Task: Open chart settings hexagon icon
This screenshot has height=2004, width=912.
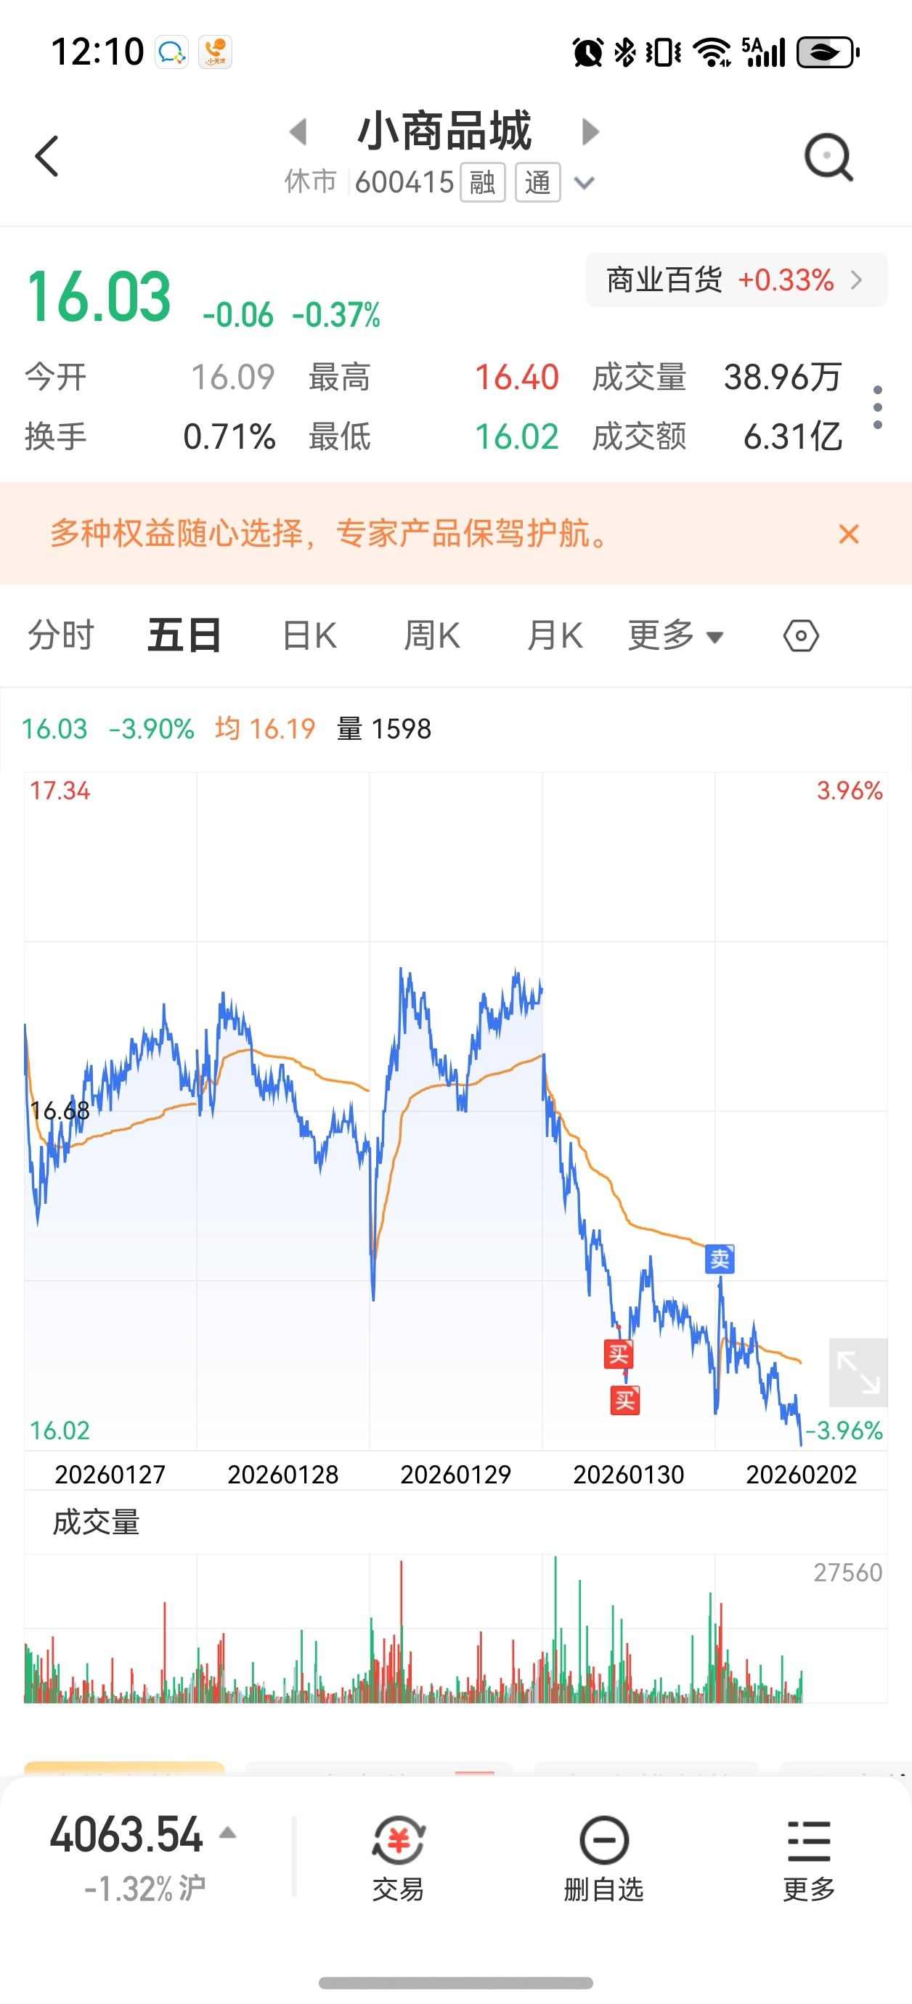Action: [801, 635]
